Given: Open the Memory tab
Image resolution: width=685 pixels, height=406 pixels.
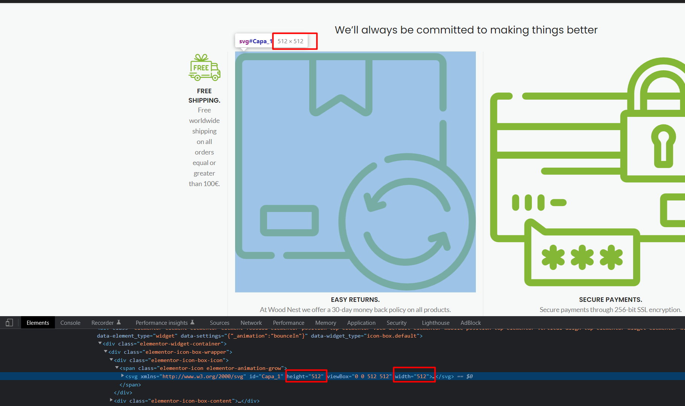Looking at the screenshot, I should 326,323.
